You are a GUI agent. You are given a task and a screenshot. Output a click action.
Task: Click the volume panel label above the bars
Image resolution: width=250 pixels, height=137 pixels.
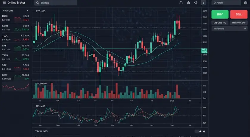pos(42,84)
